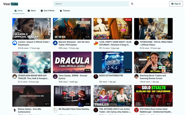Open Watching Movie Trailers and Guessing title

[153, 77]
